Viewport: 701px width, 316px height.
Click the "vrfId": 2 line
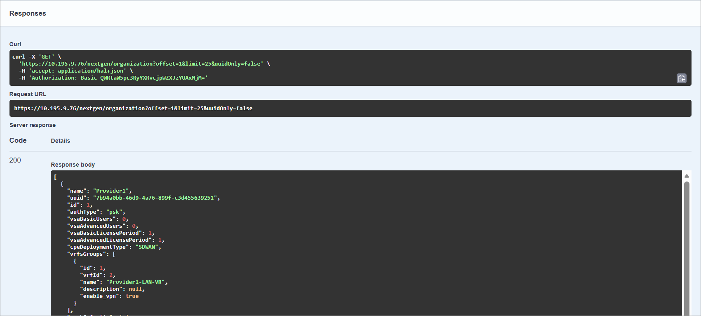98,275
